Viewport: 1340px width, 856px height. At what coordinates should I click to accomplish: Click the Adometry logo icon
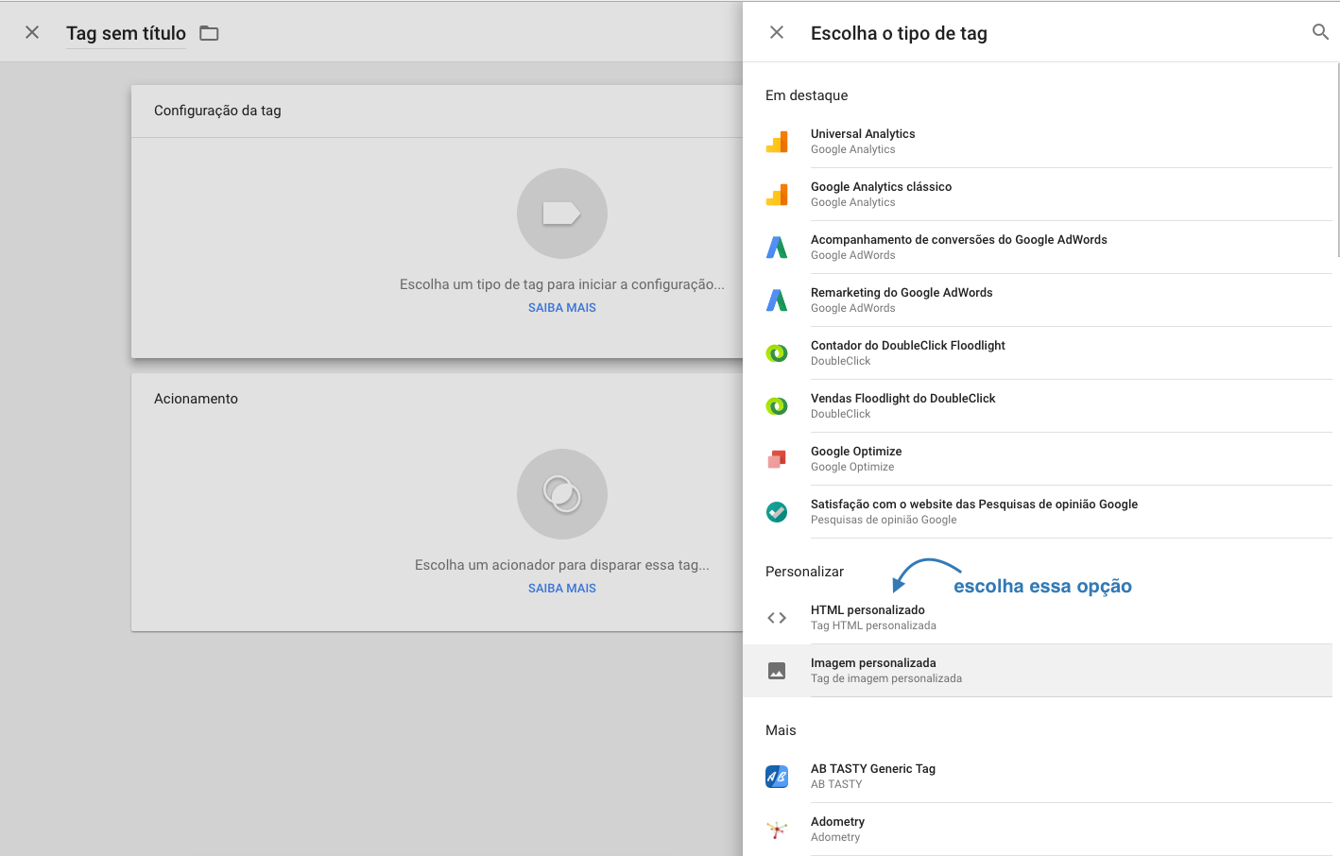(777, 830)
